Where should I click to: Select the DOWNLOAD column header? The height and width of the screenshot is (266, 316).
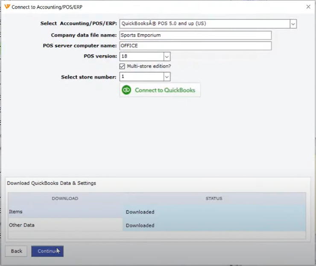point(65,199)
